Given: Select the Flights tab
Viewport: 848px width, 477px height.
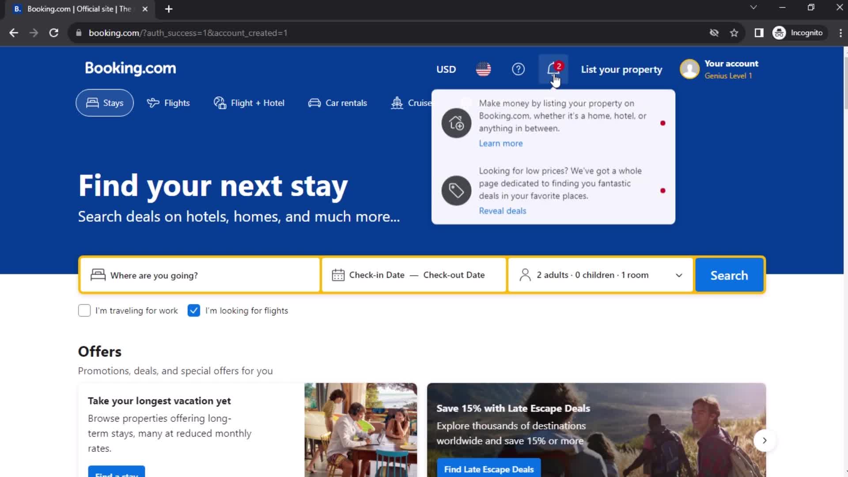Looking at the screenshot, I should point(168,103).
